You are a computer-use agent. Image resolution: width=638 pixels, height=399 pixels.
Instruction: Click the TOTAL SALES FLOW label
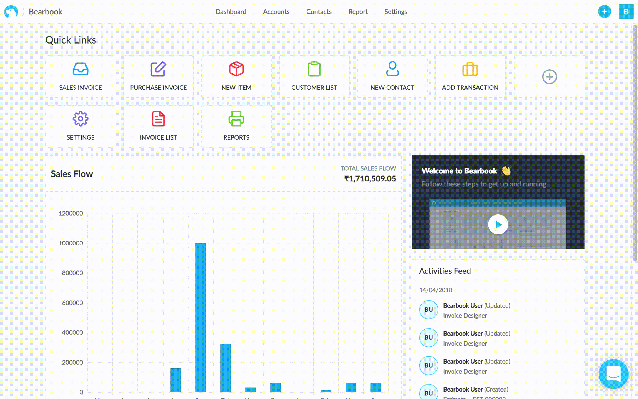tap(368, 168)
